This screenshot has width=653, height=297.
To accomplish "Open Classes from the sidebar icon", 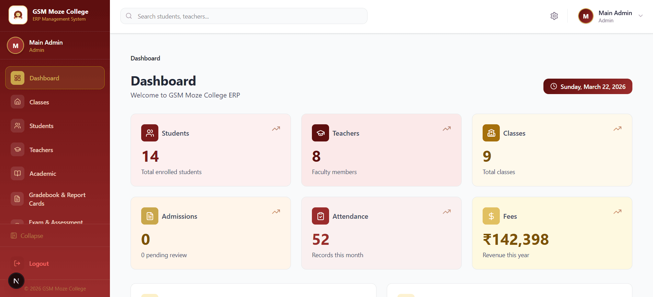I will point(17,102).
